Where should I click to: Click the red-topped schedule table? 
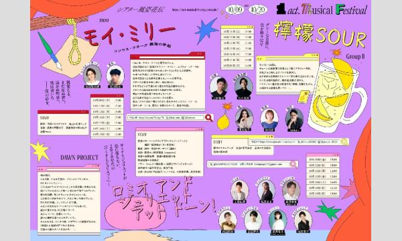click(107, 116)
